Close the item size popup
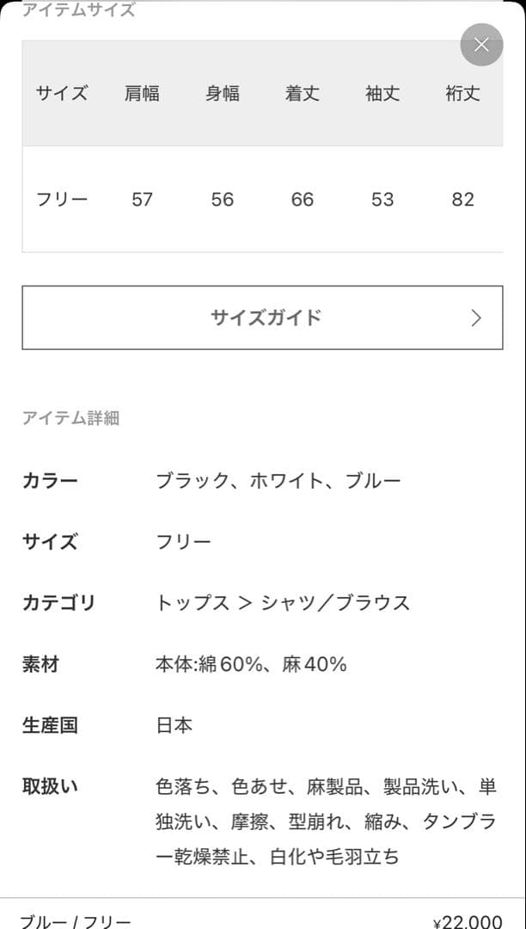The width and height of the screenshot is (526, 929). [481, 45]
